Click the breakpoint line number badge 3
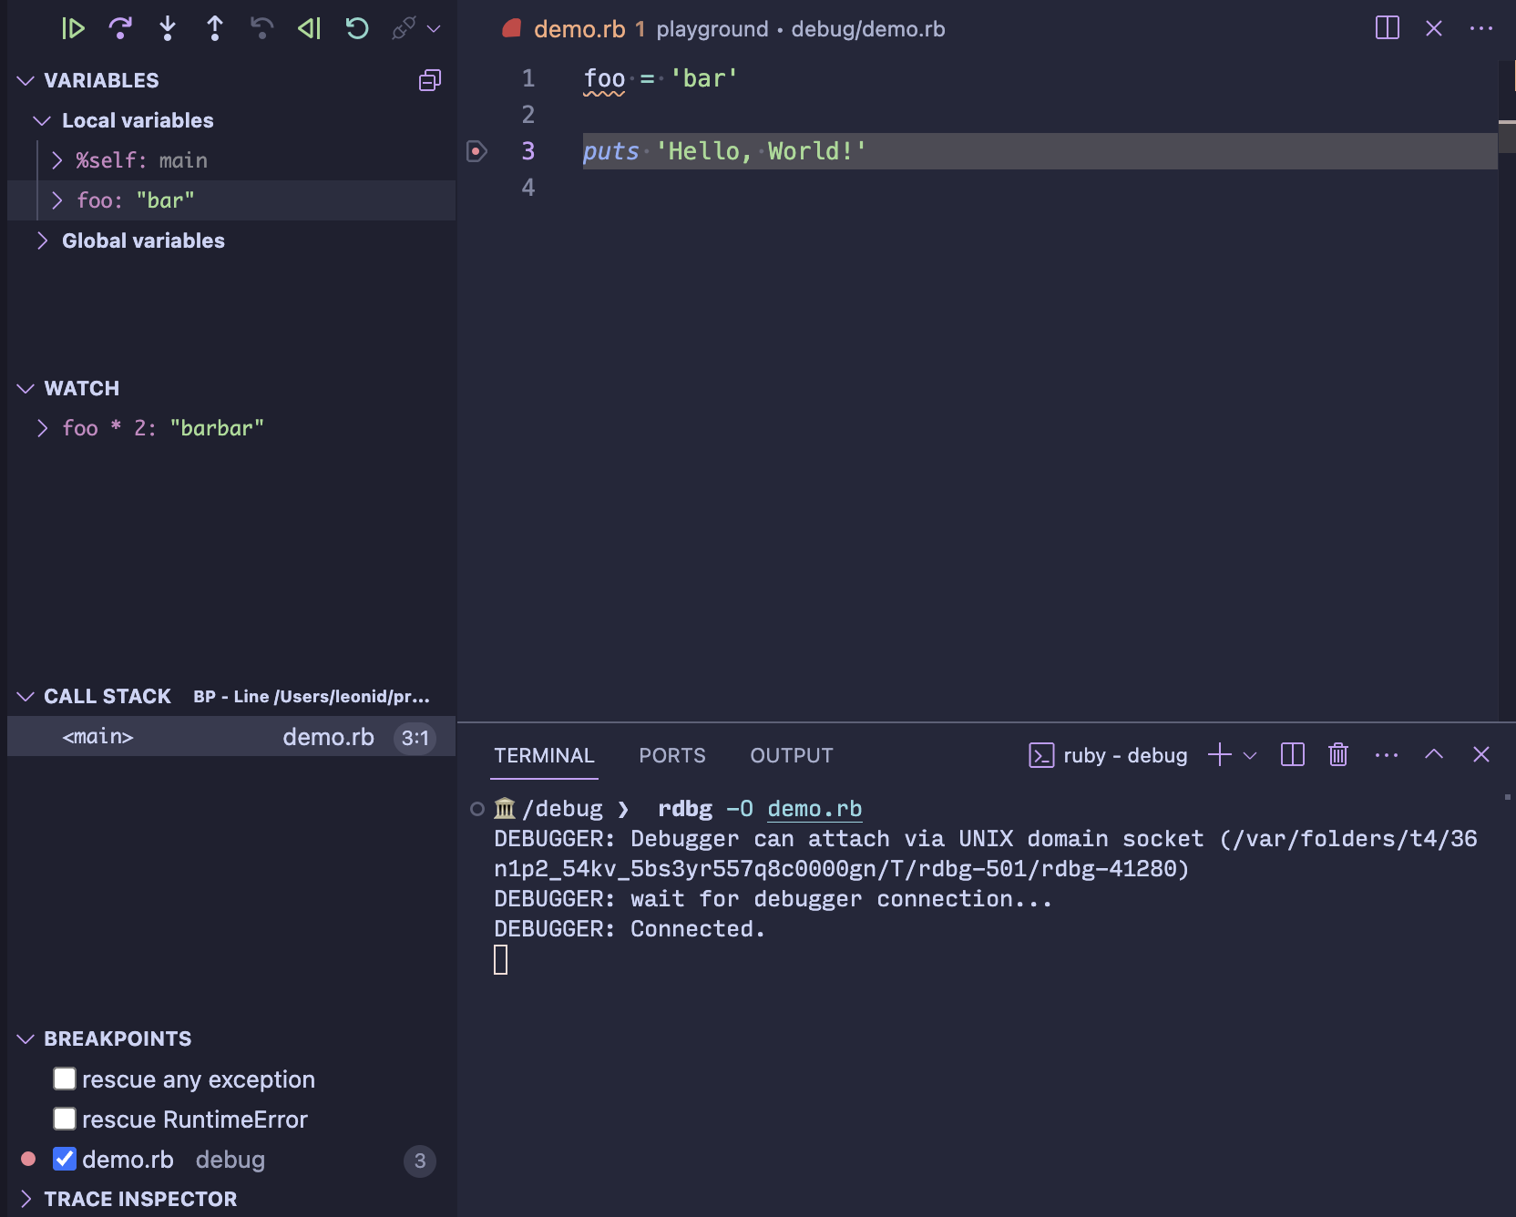Screen dimensions: 1516x1217 pos(420,1161)
